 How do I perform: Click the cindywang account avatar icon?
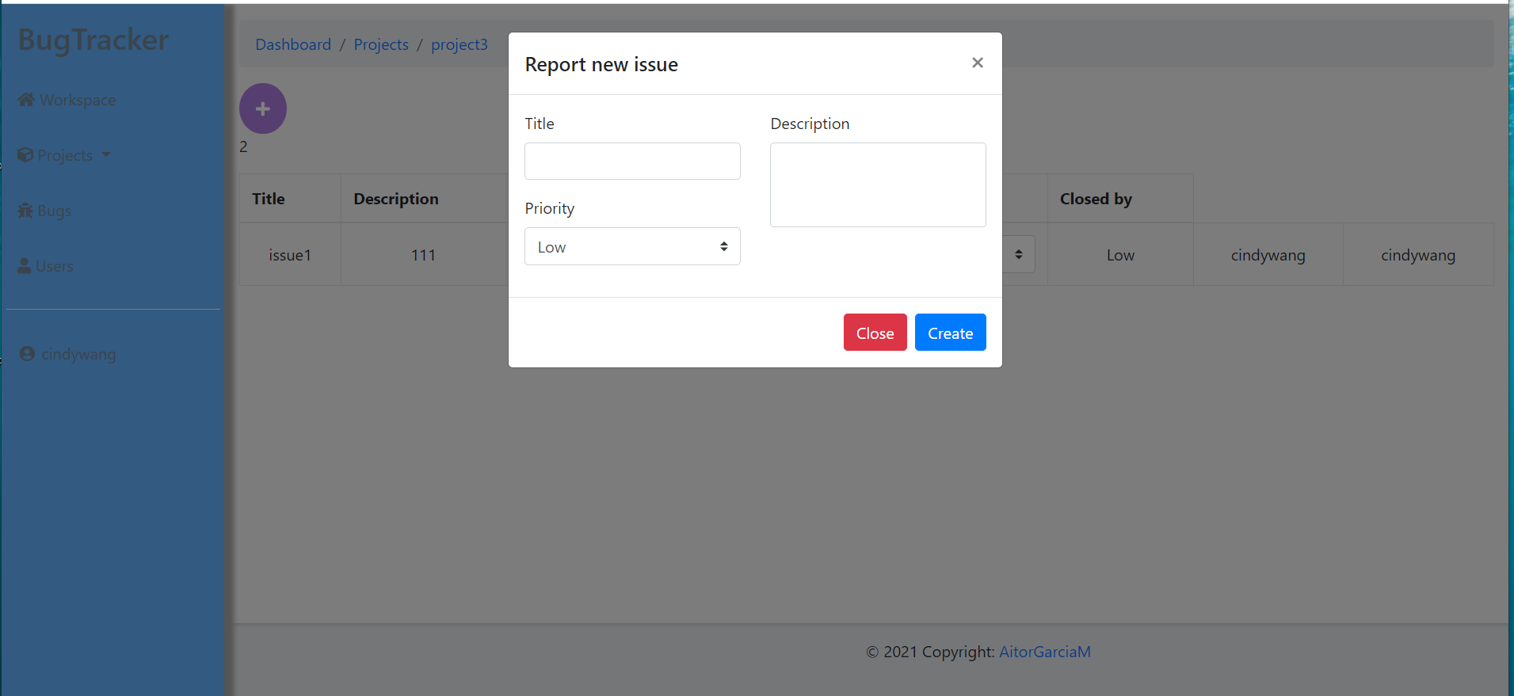27,354
